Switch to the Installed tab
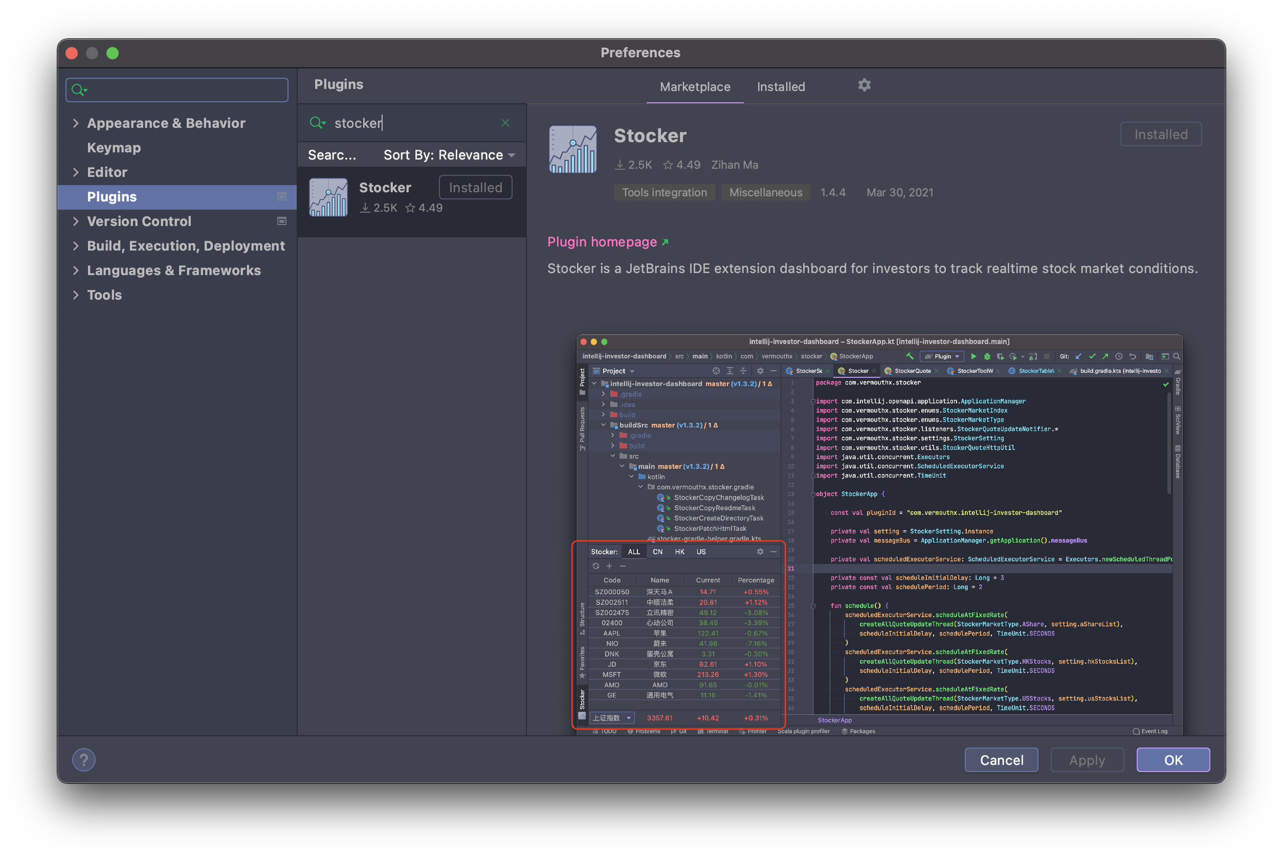This screenshot has width=1283, height=859. point(781,86)
